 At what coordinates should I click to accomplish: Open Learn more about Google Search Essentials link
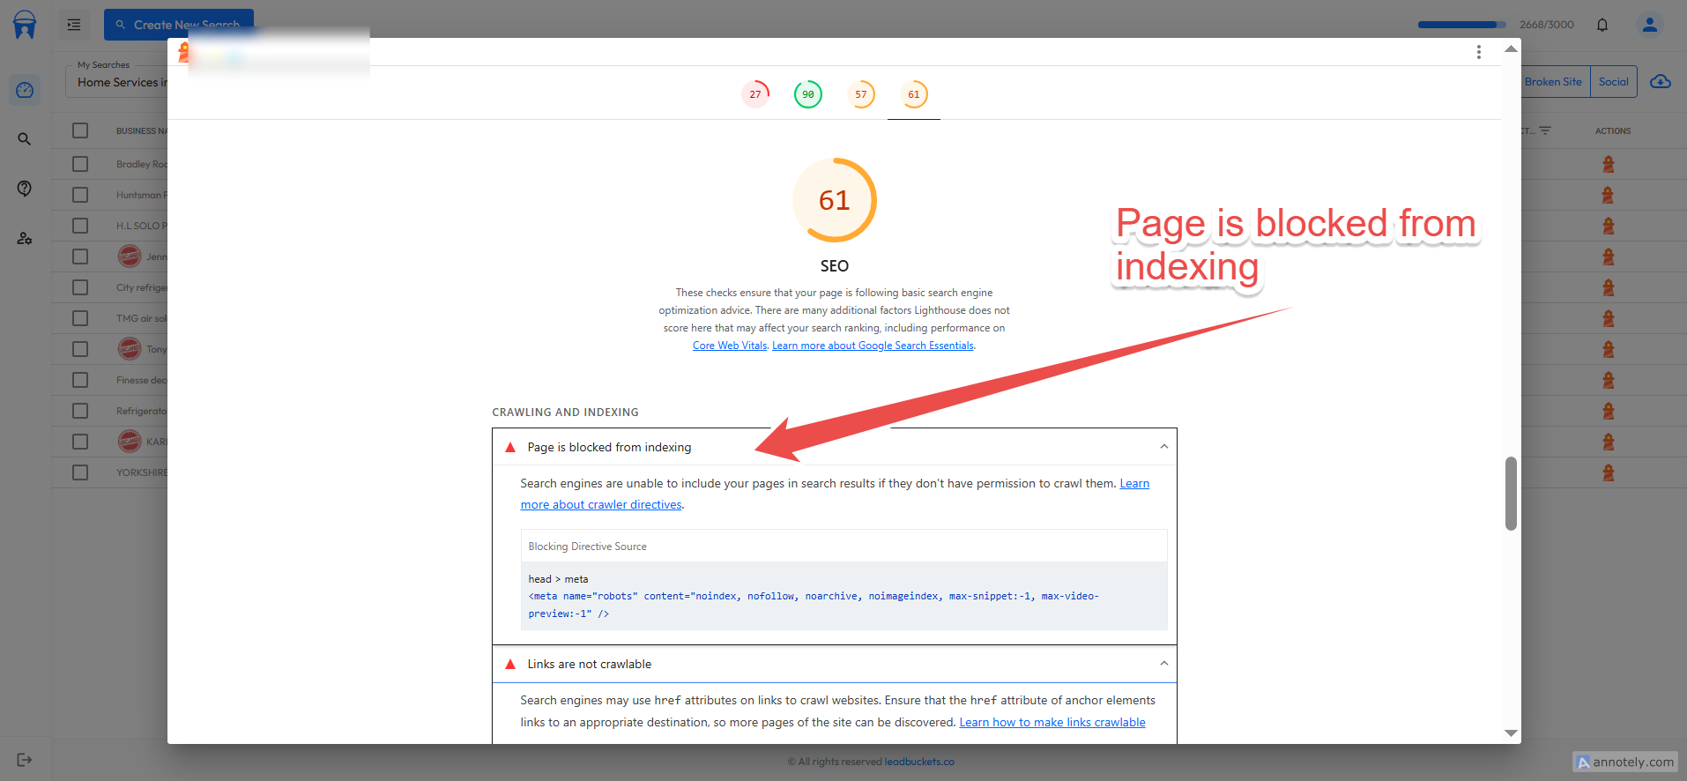click(x=873, y=346)
